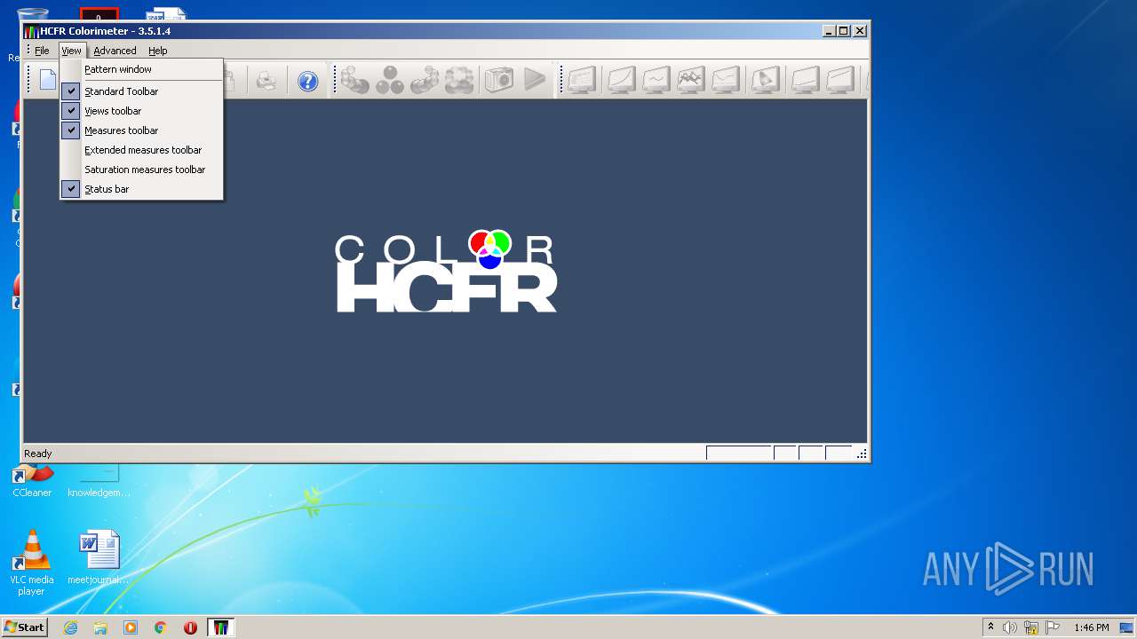Open the File menu

point(42,51)
